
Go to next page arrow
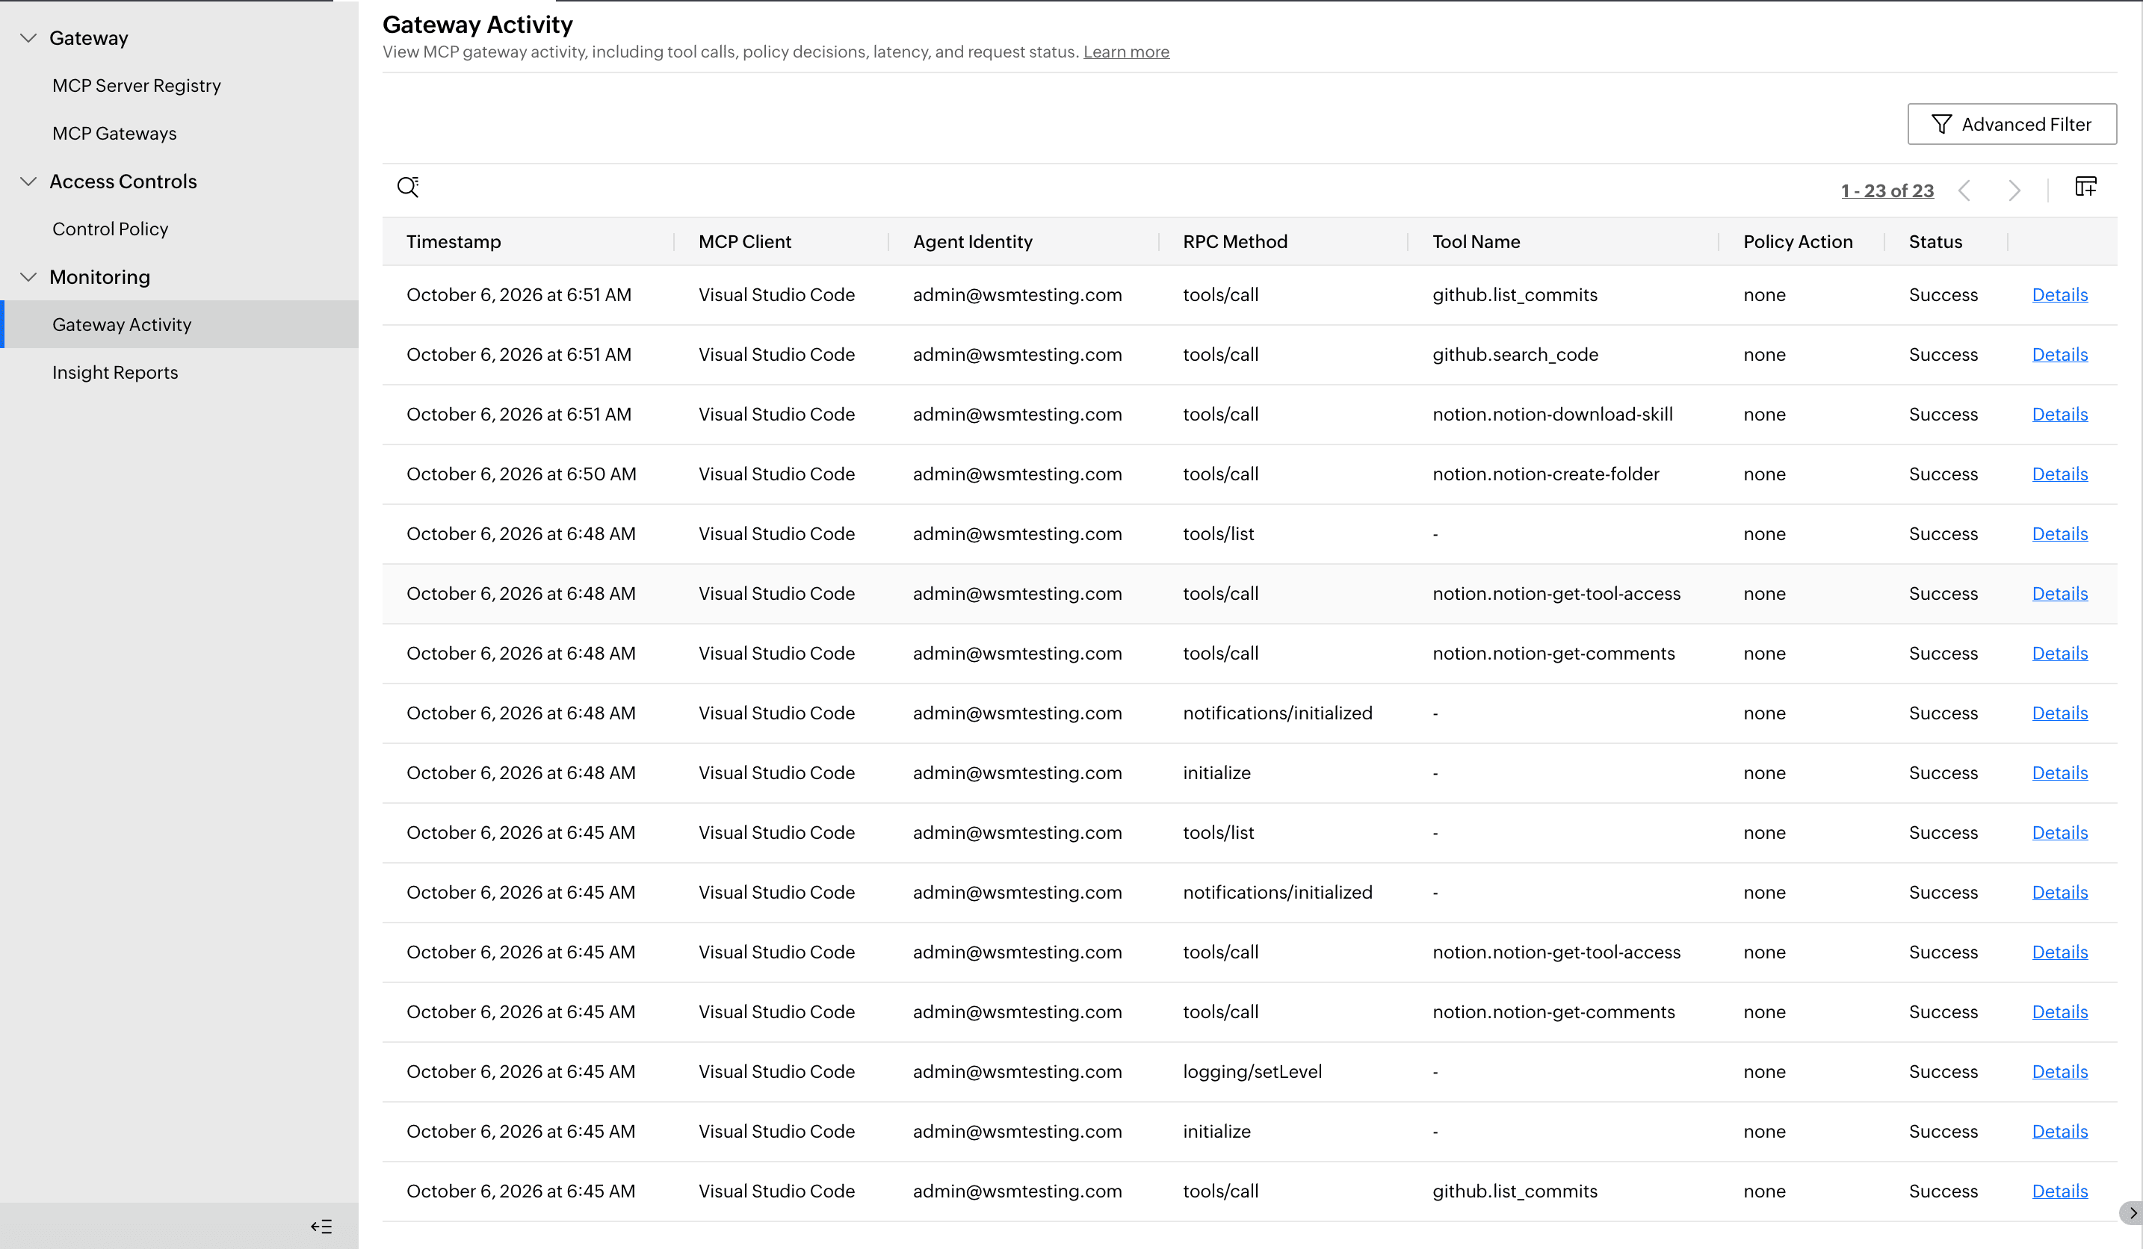(2014, 190)
